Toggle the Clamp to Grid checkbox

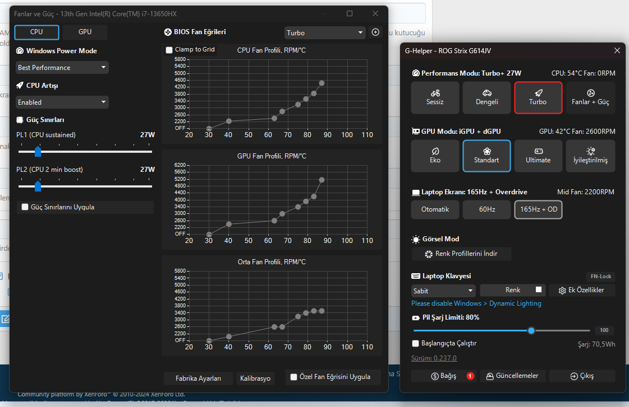pos(169,50)
